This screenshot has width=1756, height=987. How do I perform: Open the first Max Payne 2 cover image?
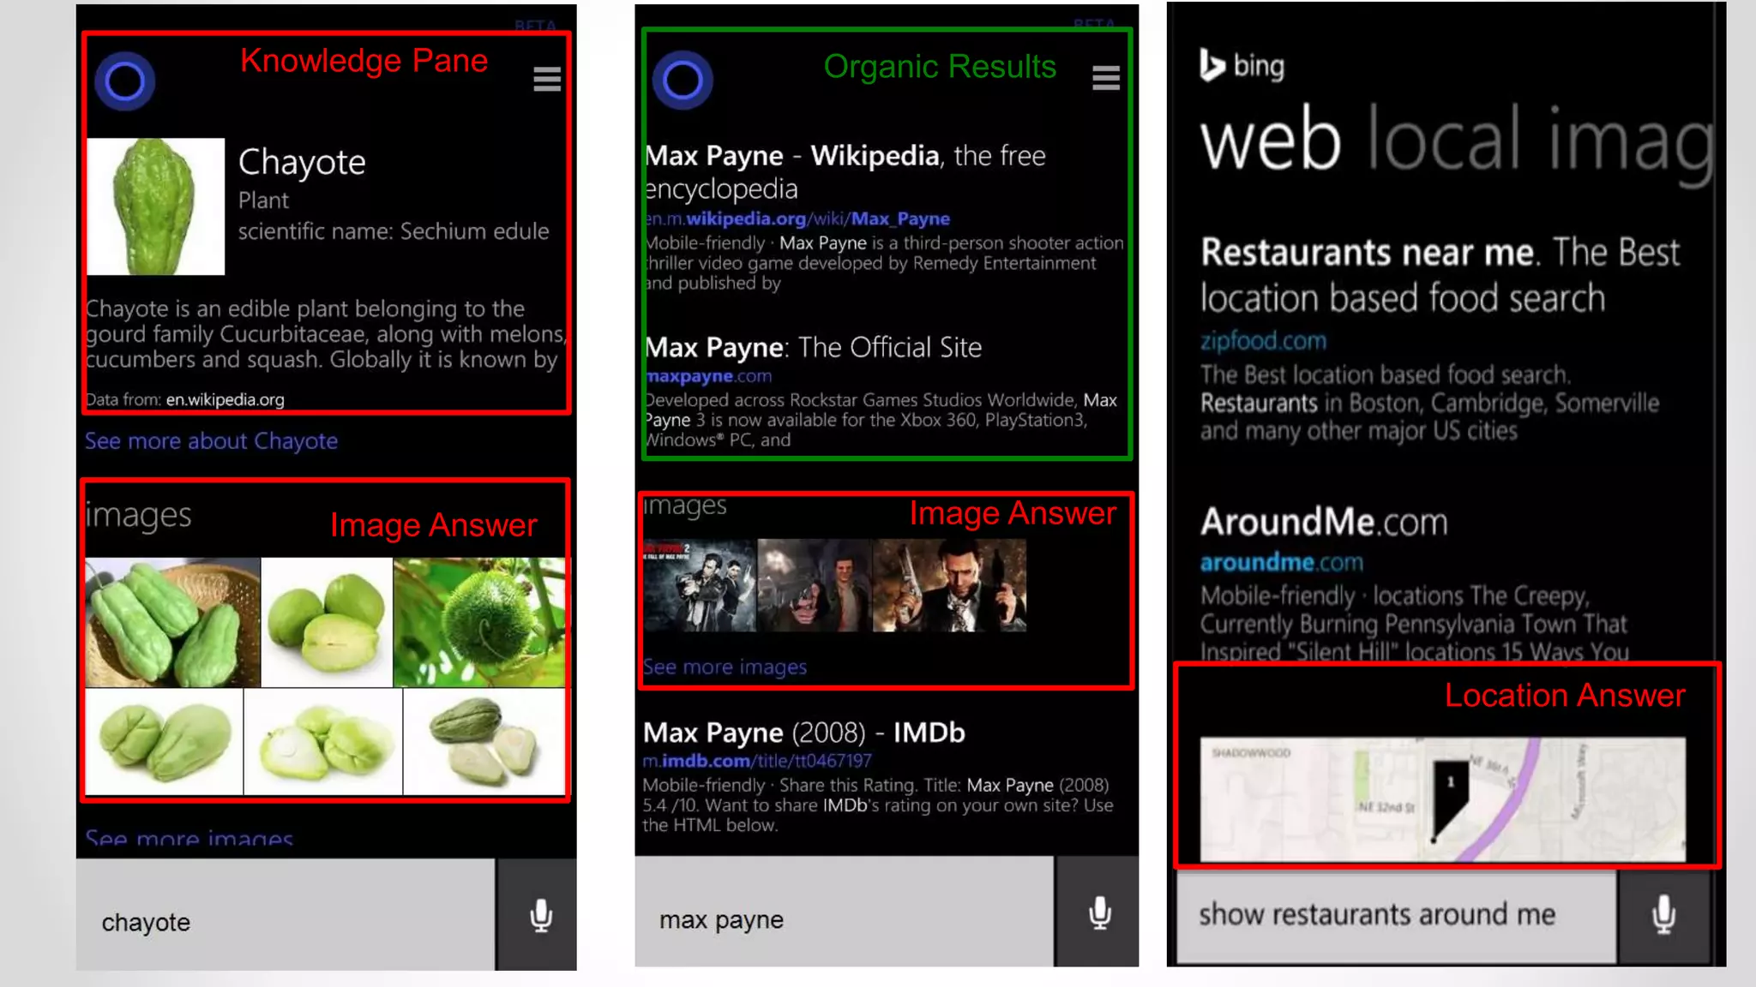point(700,586)
